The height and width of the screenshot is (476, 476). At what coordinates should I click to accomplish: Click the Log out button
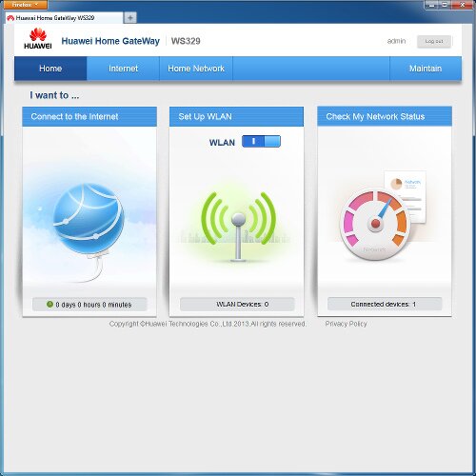(x=434, y=42)
